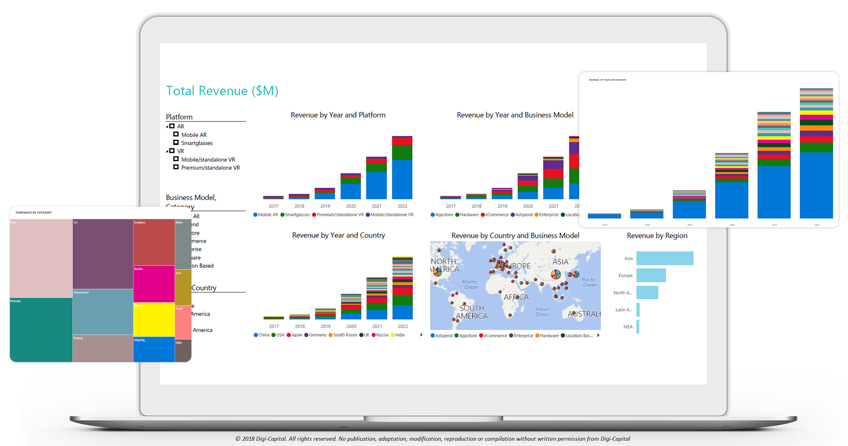
Task: Check the AR platform checkbox
Action: (x=172, y=126)
